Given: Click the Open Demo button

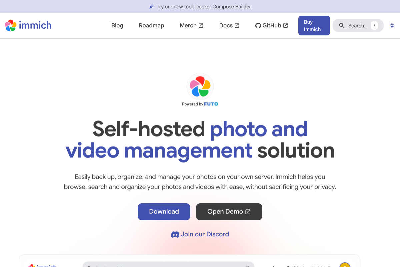Looking at the screenshot, I should pos(229,212).
